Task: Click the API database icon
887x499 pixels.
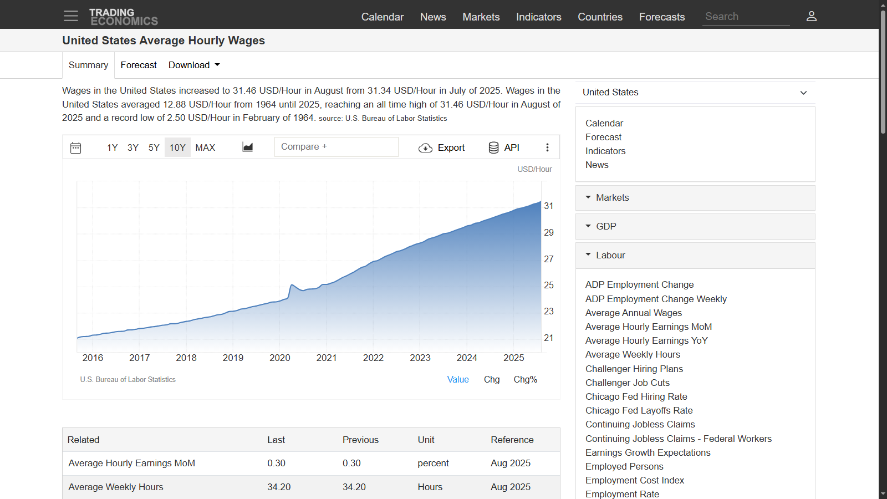Action: tap(493, 147)
